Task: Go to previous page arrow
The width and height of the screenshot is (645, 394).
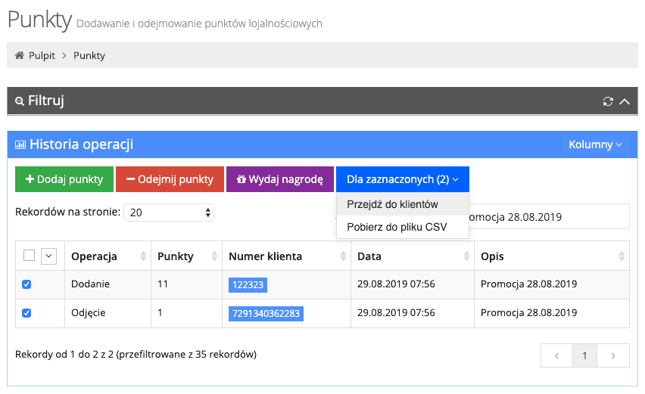Action: (556, 355)
